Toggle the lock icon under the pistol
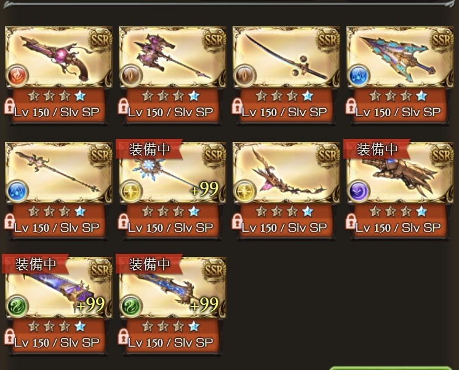The width and height of the screenshot is (459, 370). [x=9, y=106]
